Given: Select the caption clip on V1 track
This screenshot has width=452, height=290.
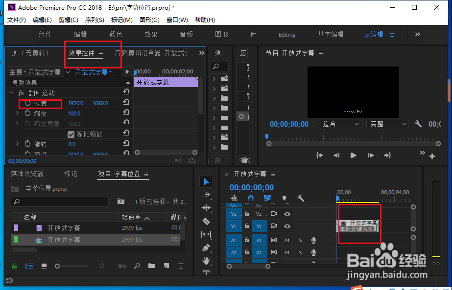Looking at the screenshot, I should [358, 226].
